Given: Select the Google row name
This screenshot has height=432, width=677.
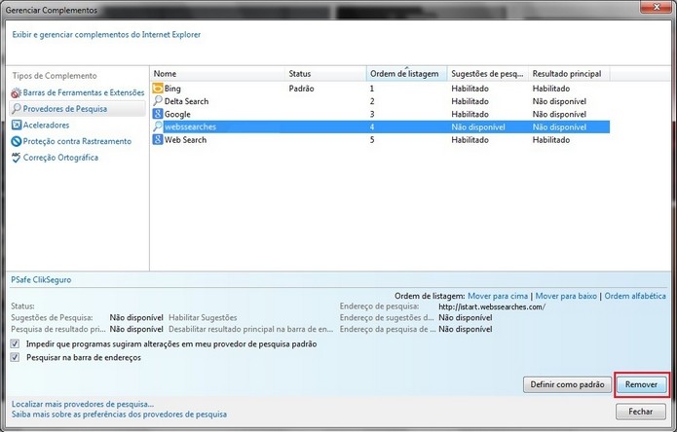Looking at the screenshot, I should tap(177, 114).
